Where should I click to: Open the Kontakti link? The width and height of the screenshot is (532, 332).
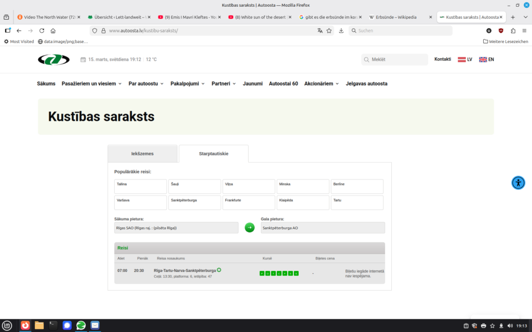coord(443,60)
